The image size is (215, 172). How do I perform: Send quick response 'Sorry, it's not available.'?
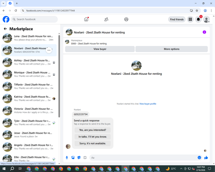click(92, 144)
